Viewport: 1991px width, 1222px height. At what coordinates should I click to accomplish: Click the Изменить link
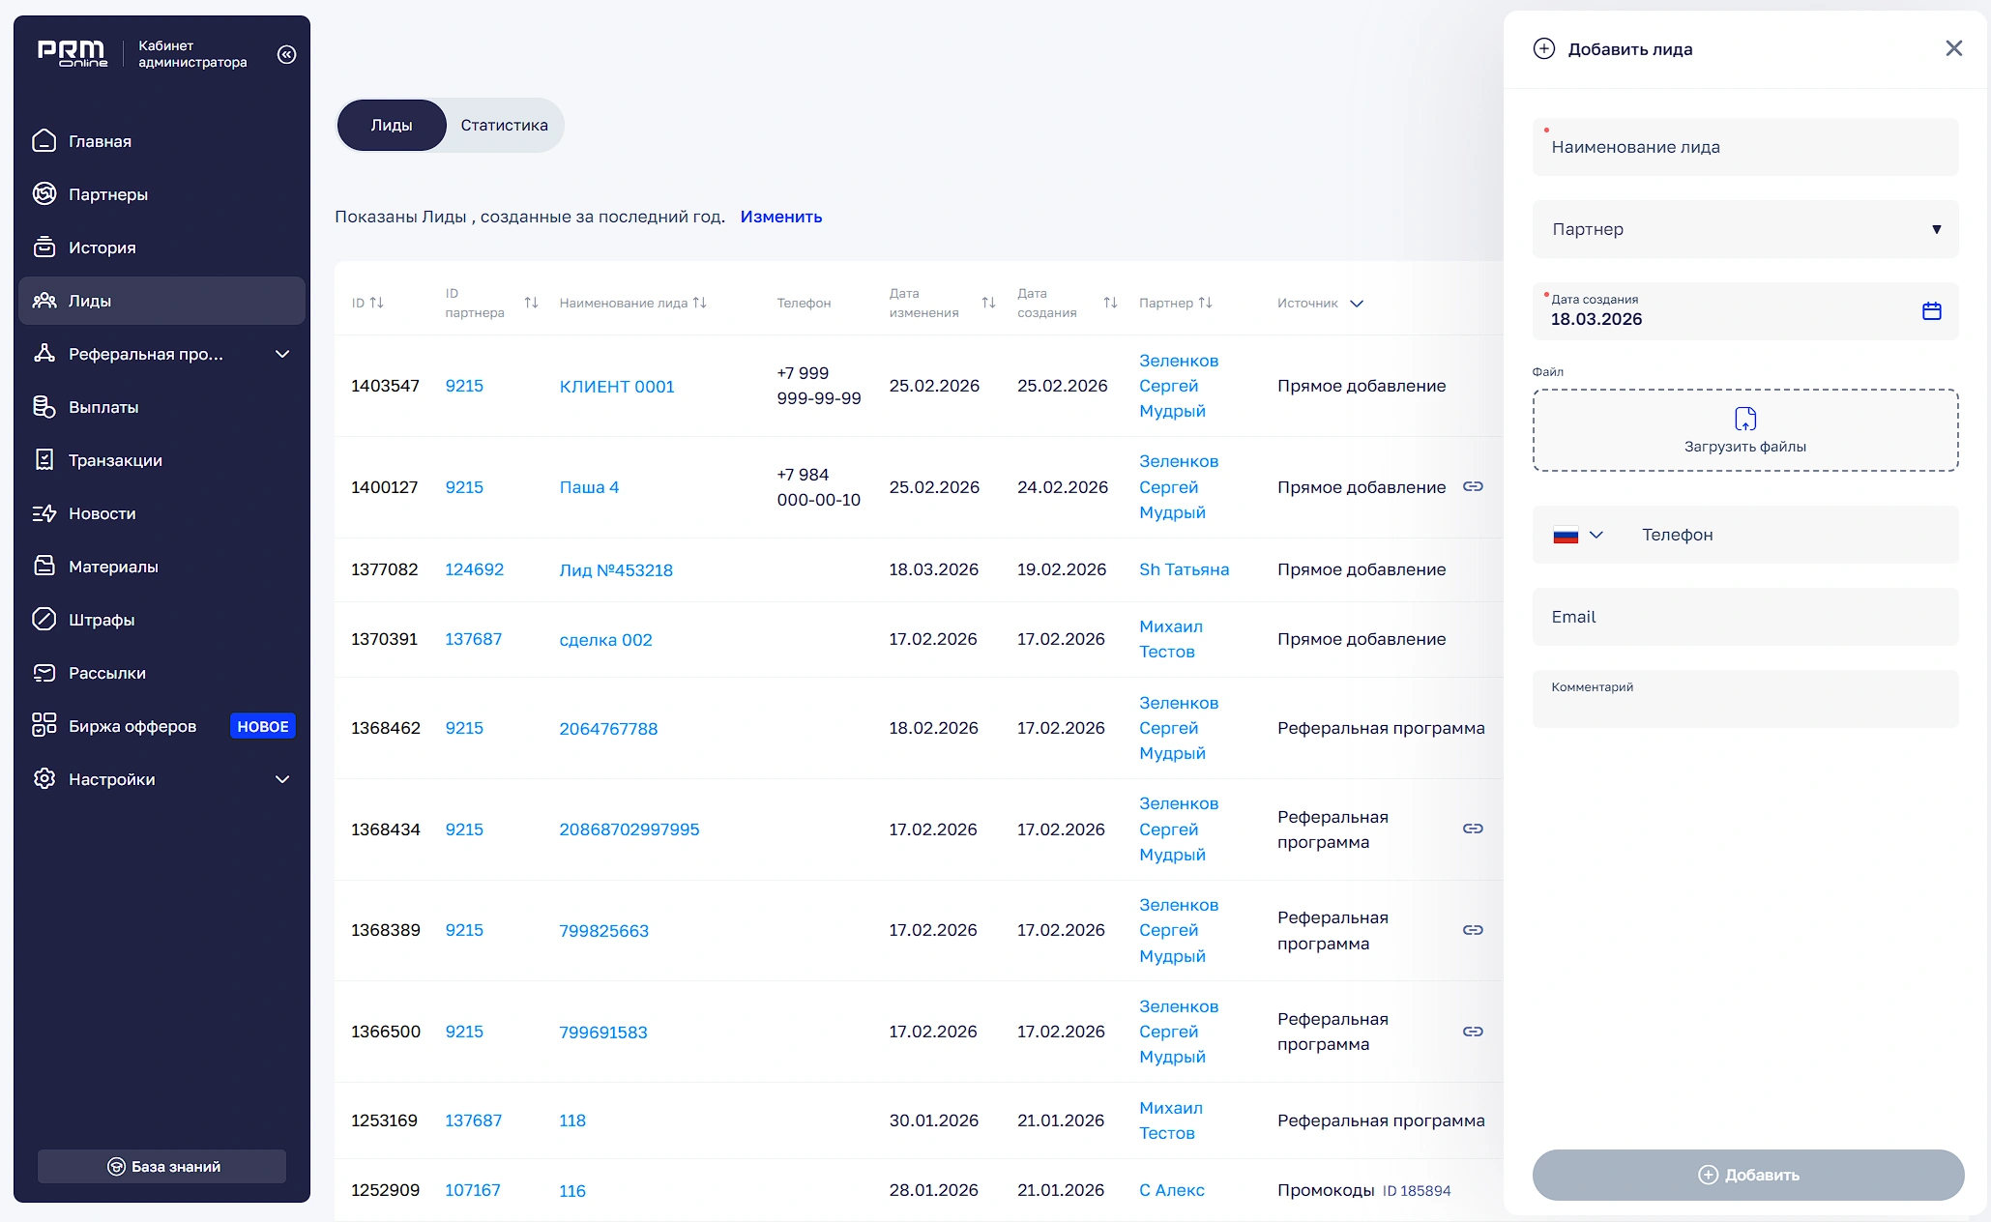[x=780, y=217]
